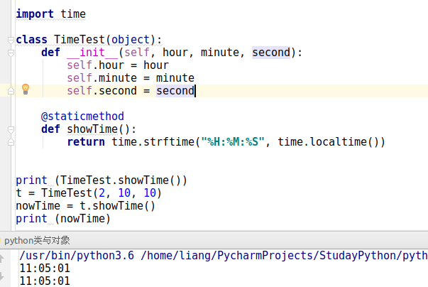Click the '@staticmethod' decorator
The width and height of the screenshot is (428, 287).
(83, 117)
